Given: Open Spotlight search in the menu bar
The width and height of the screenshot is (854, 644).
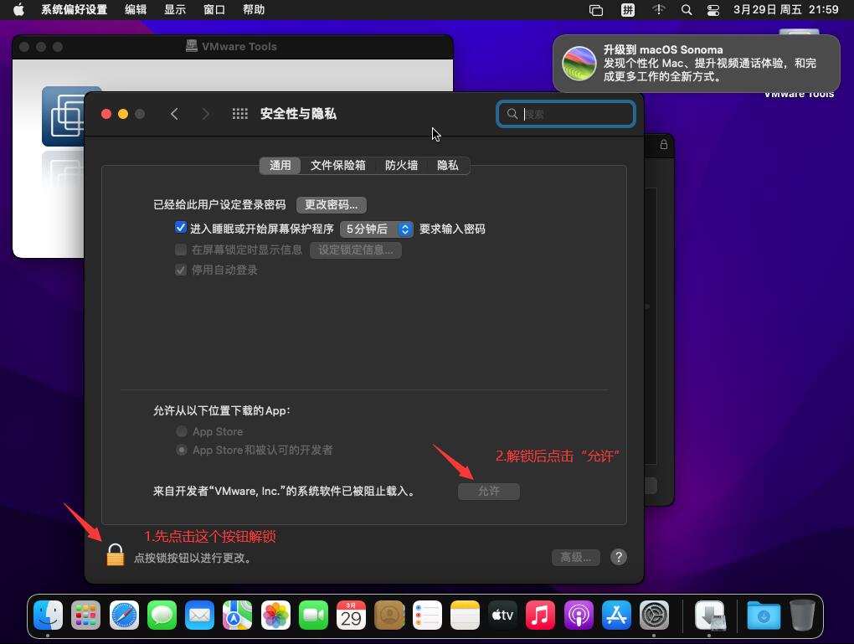Looking at the screenshot, I should pyautogui.click(x=687, y=10).
